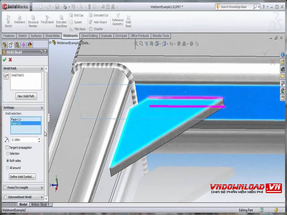
Task: Choose the Both sides radio option
Action: coord(8,161)
